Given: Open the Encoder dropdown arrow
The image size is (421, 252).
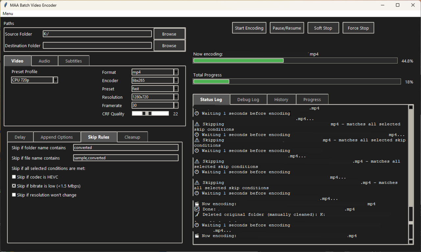Looking at the screenshot, I should tap(176, 81).
